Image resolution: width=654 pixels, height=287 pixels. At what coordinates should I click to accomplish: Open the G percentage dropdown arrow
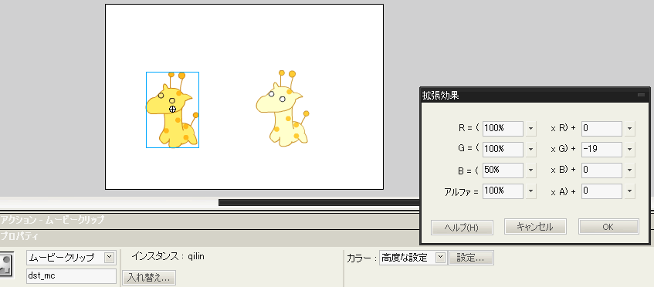point(530,149)
